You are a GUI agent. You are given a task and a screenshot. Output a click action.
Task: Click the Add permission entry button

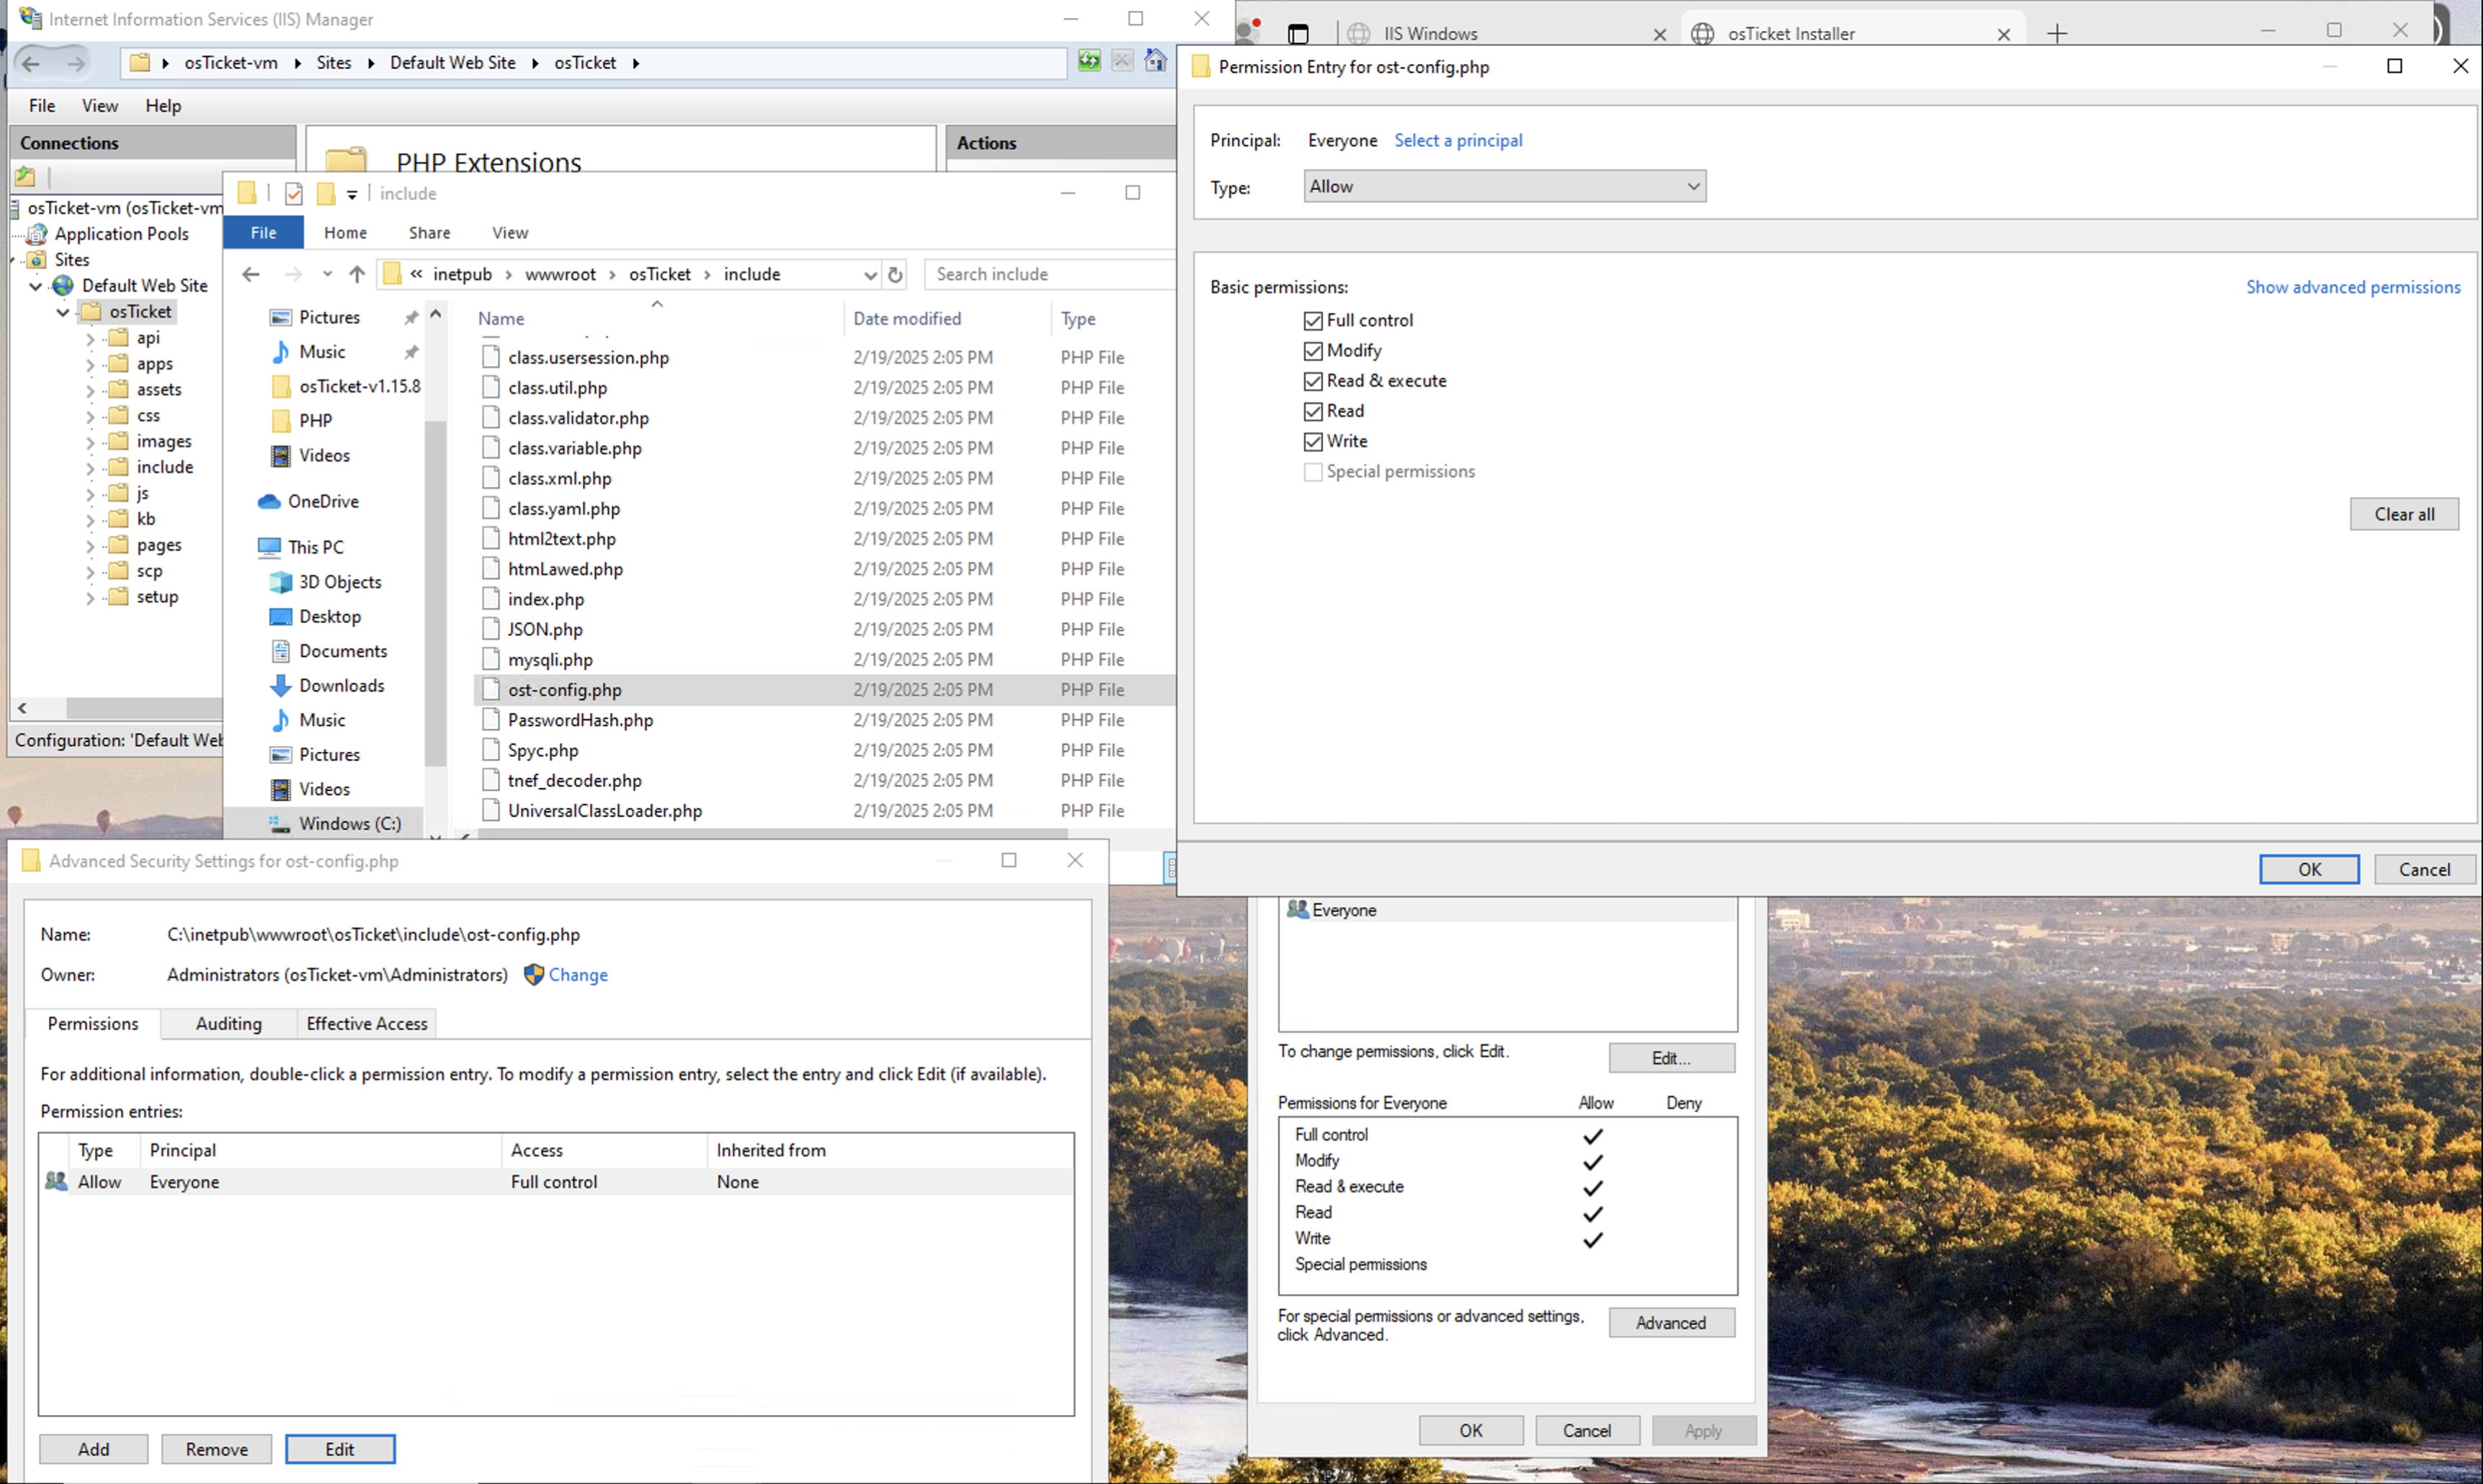tap(94, 1449)
